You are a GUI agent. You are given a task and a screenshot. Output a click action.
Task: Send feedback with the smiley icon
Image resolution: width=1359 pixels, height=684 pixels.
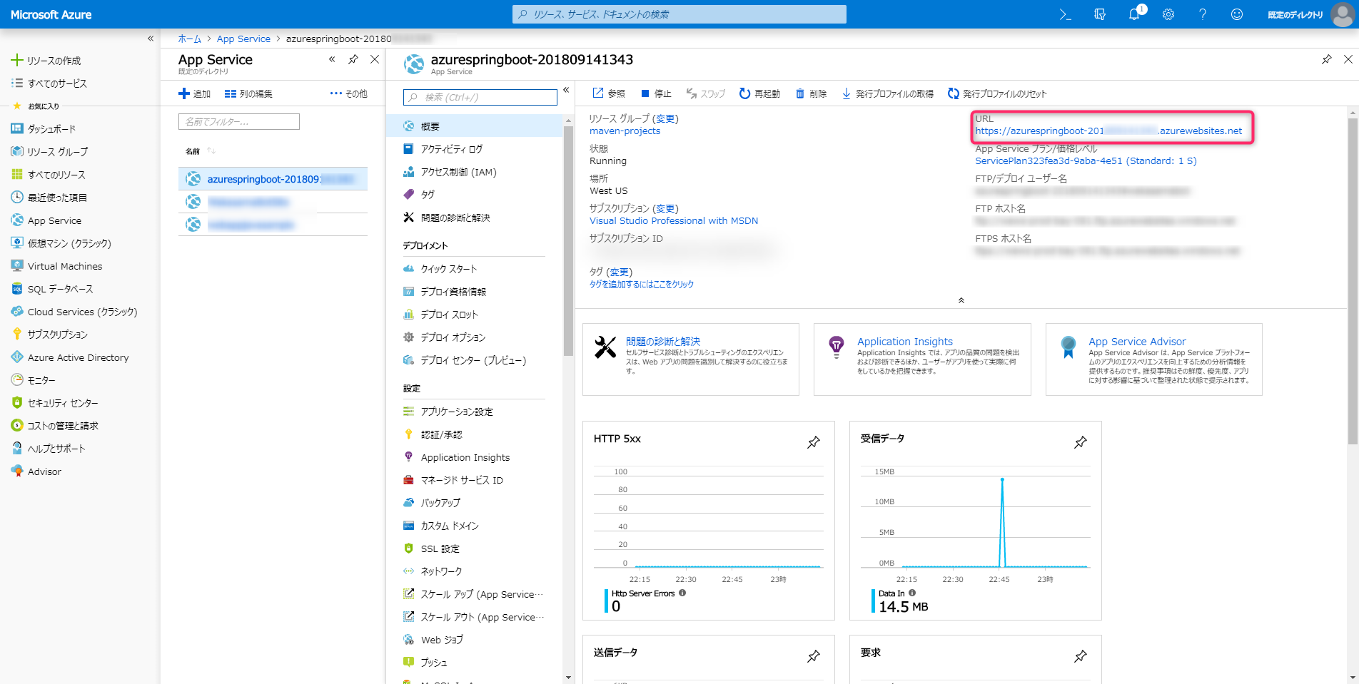tap(1237, 14)
